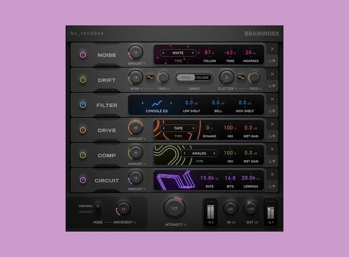Image resolution: width=349 pixels, height=257 pixels.
Task: Click L/R channel mode on Drift row
Action: point(272,86)
